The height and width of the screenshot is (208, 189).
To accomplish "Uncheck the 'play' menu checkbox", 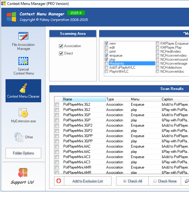I will tap(106, 59).
